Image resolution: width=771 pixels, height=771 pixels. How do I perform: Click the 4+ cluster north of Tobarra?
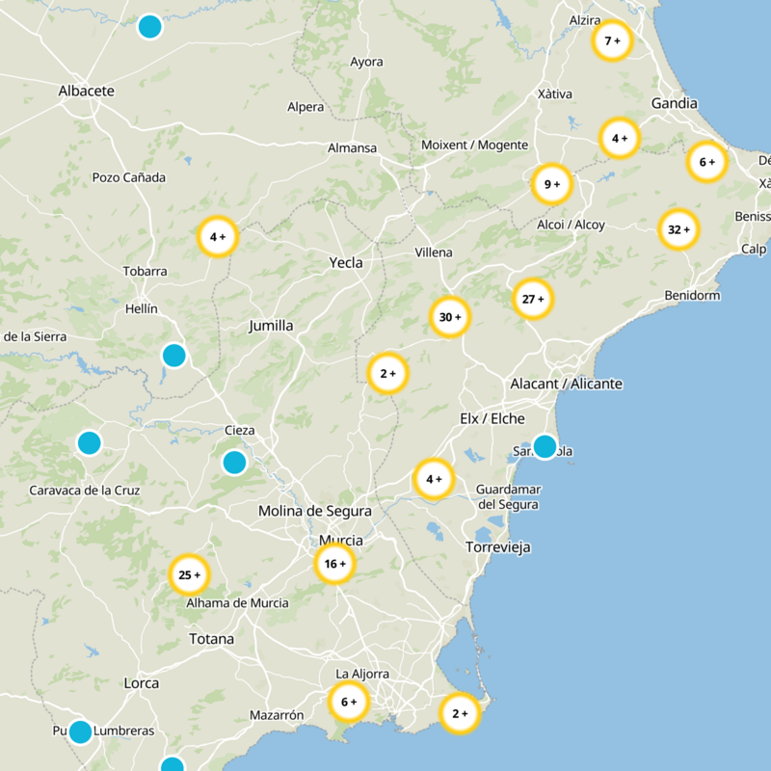click(218, 236)
